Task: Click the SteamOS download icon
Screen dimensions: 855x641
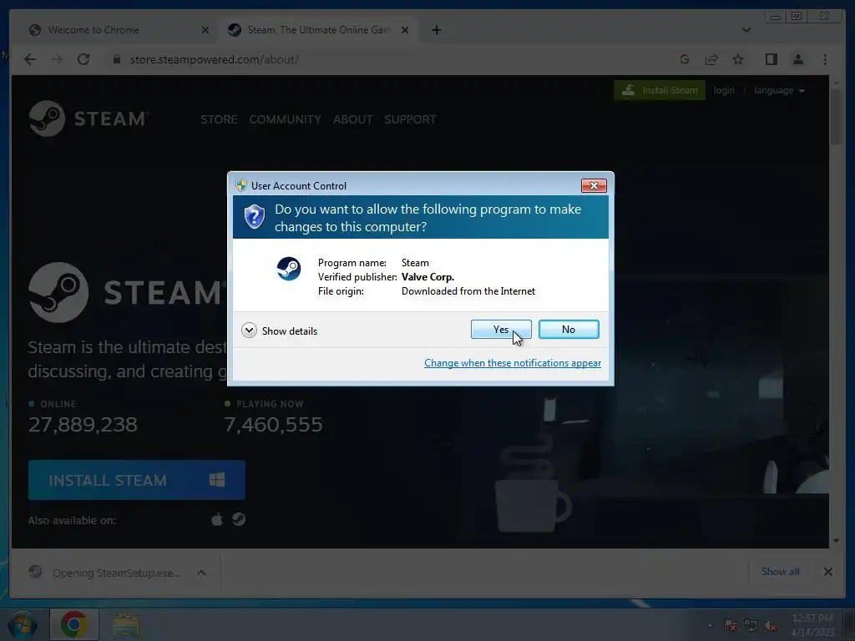Action: pyautogui.click(x=238, y=519)
